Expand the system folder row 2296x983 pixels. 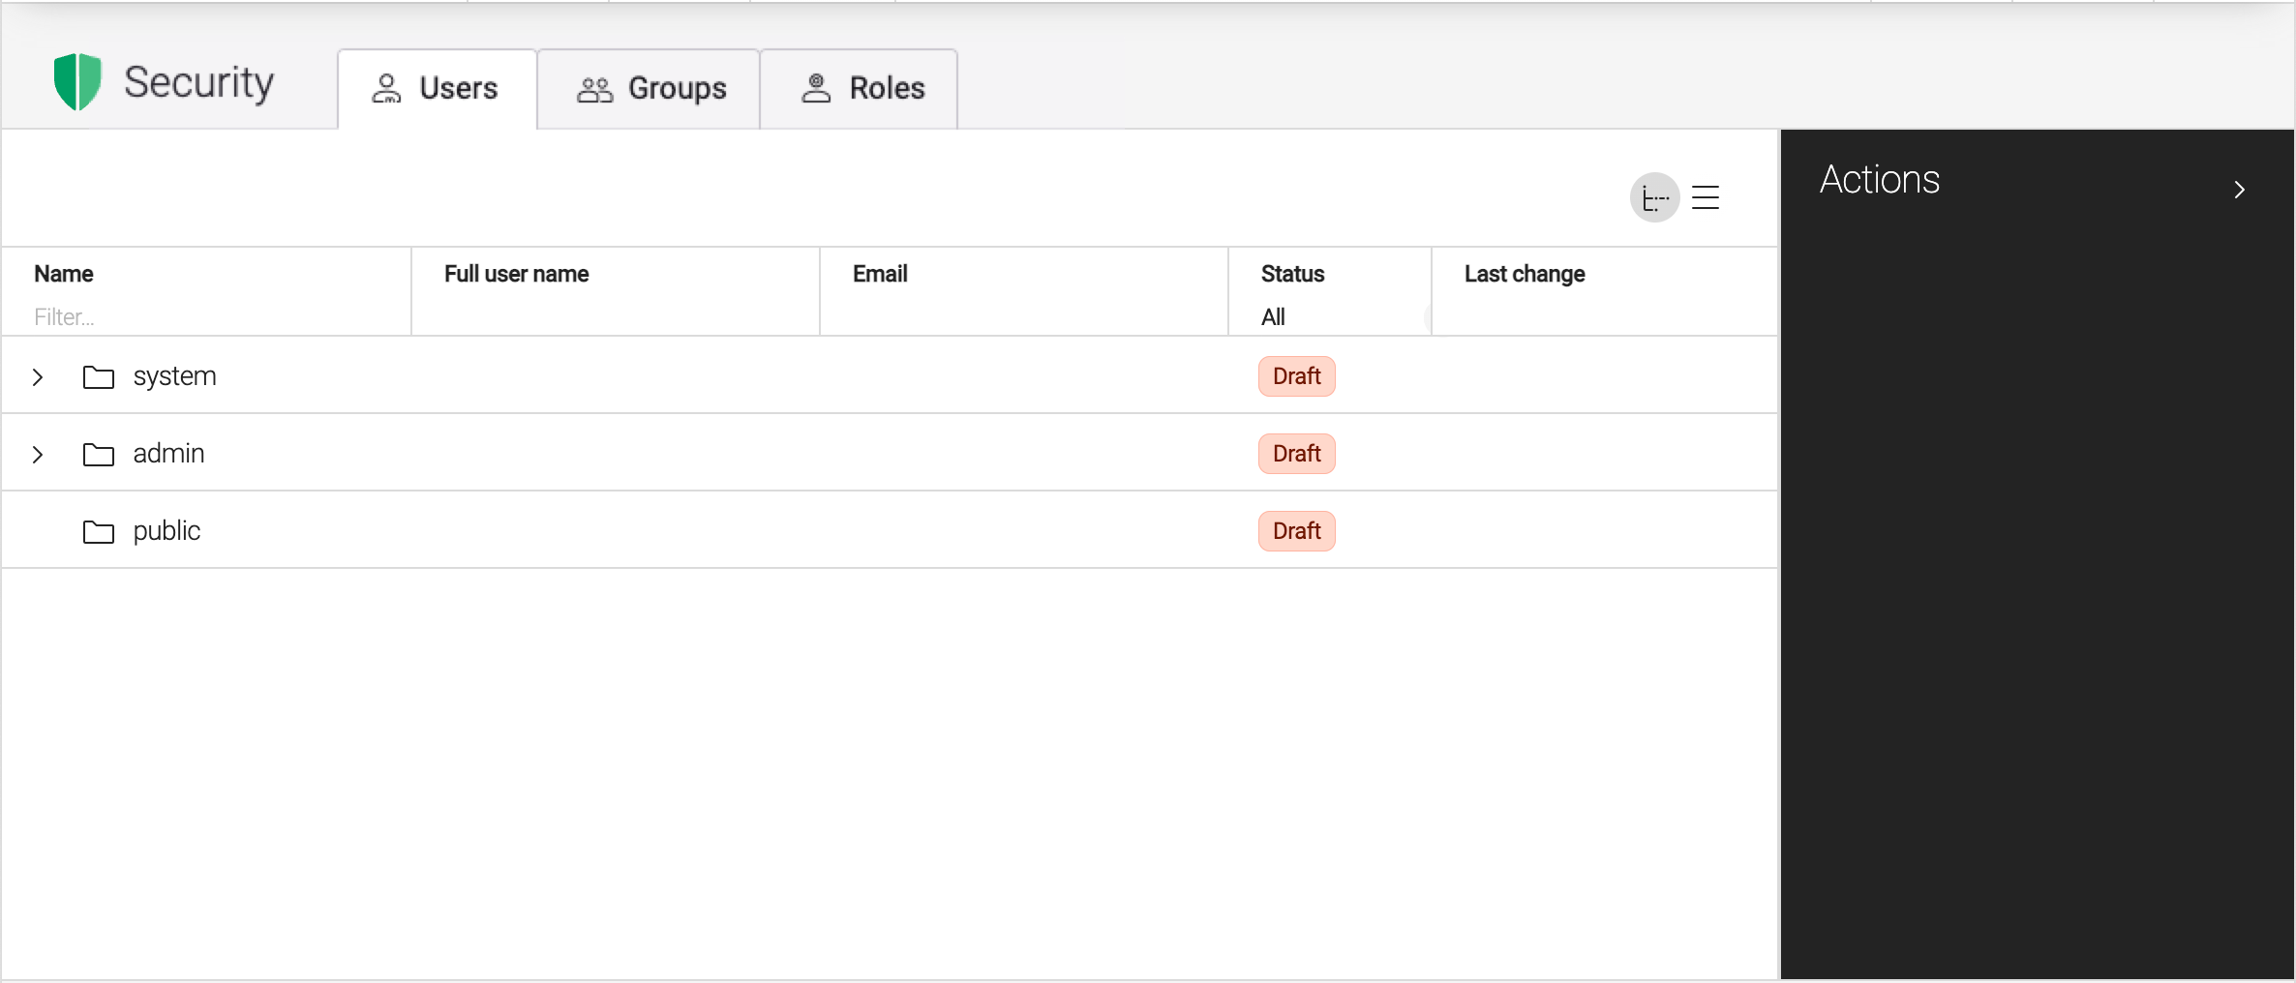click(38, 377)
